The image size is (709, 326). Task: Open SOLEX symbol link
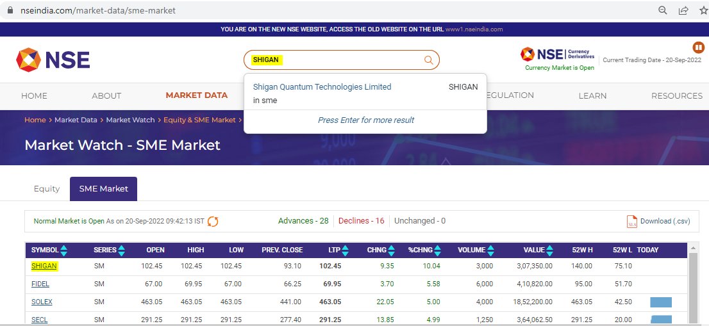click(x=42, y=302)
